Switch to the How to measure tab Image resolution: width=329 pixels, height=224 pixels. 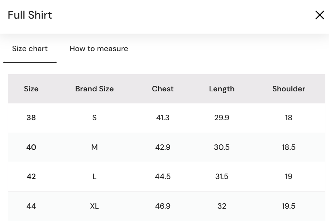coord(99,49)
